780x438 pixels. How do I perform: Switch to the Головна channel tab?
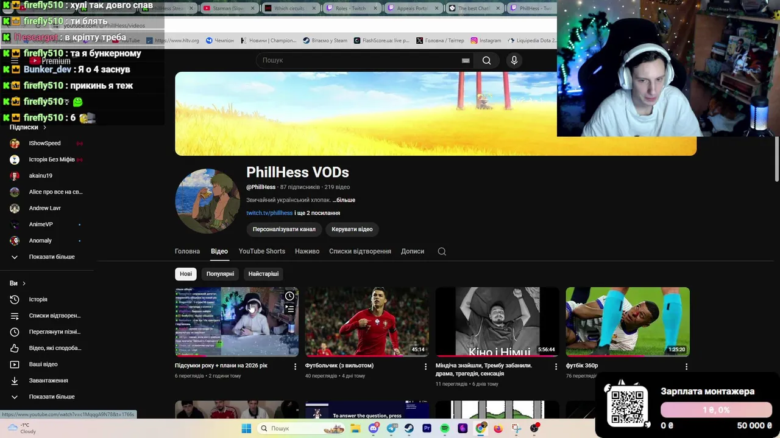pyautogui.click(x=187, y=251)
